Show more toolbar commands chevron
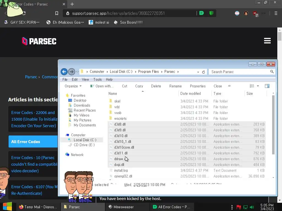This screenshot has height=211, width=282. tap(229, 86)
